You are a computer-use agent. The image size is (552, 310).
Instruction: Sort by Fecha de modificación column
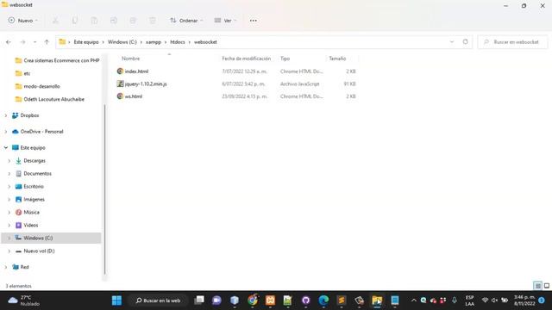click(x=247, y=59)
